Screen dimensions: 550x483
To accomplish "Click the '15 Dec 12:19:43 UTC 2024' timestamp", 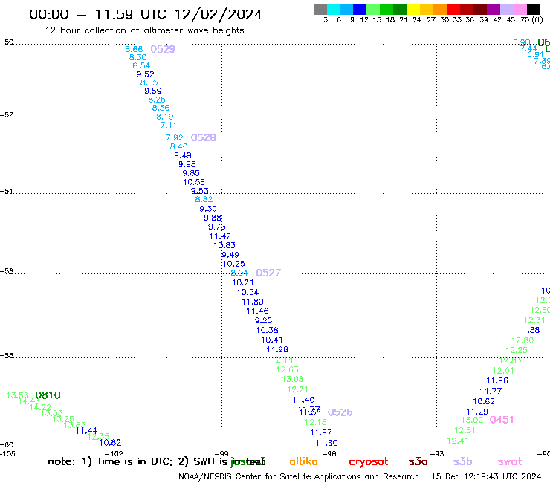I will click(x=486, y=476).
